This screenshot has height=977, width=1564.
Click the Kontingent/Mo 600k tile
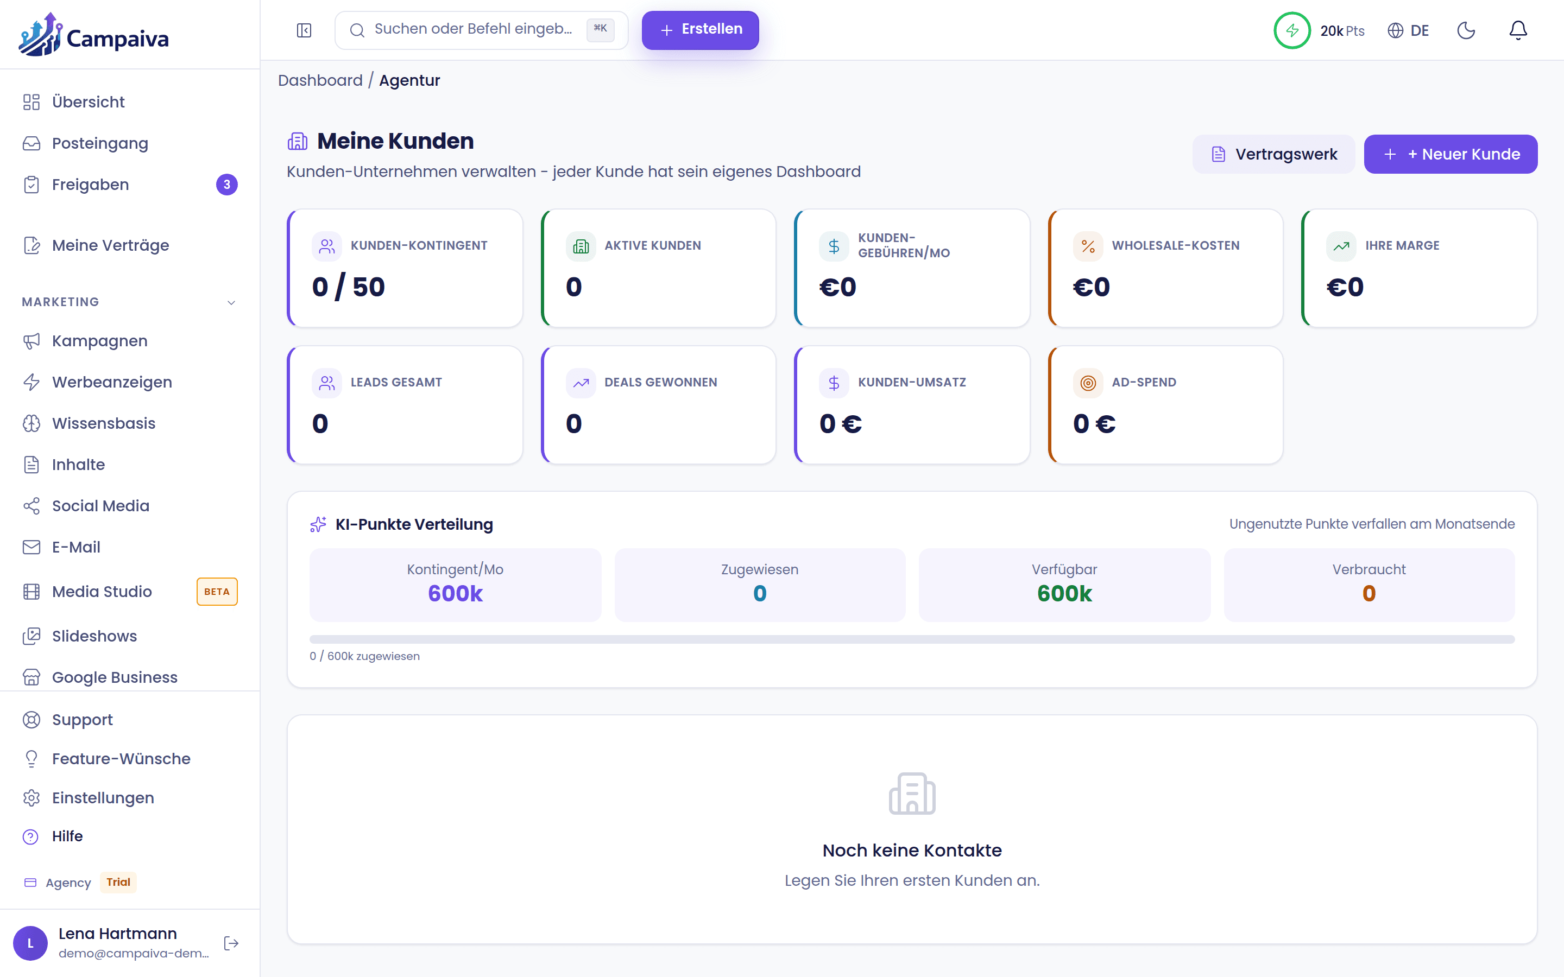coord(455,585)
